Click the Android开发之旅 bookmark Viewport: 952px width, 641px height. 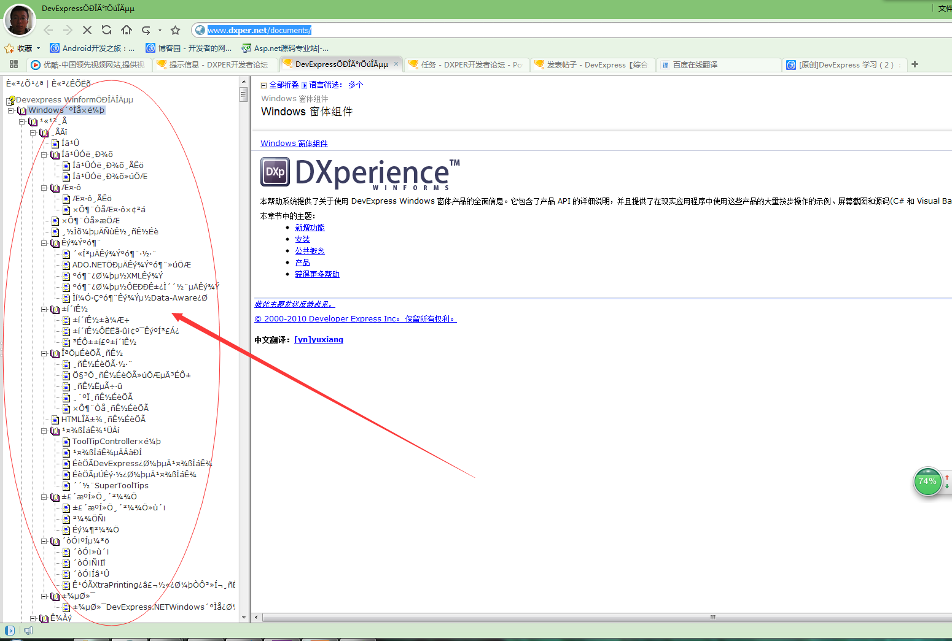(92, 48)
